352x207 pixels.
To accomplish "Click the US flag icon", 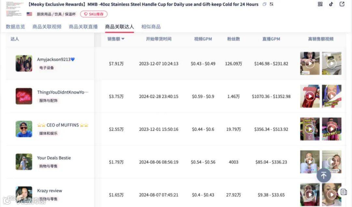I will 29,14.
